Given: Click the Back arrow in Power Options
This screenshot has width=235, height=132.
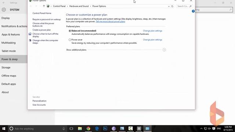Looking at the screenshot, I should click(31, 6).
